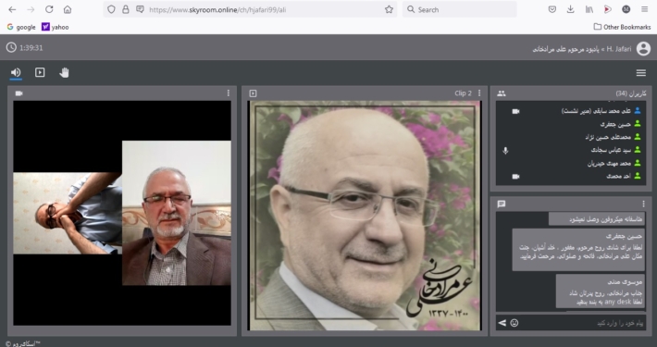
Task: Click camera icon beside first user in list
Action: [515, 111]
